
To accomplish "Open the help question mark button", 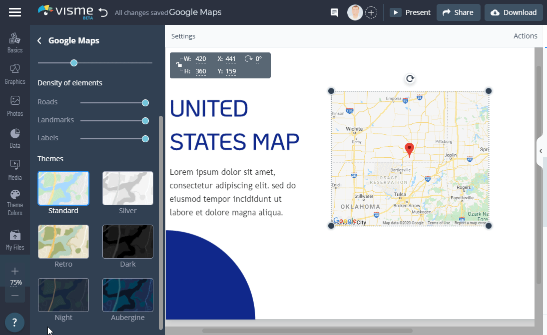I will pos(14,323).
